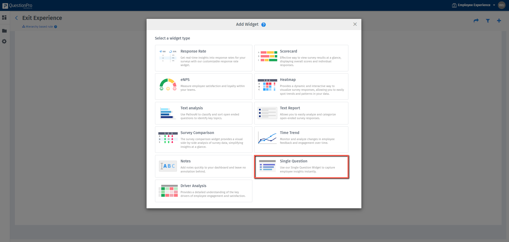This screenshot has width=509, height=242.
Task: Pick the Text Report widget icon
Action: (x=268, y=113)
